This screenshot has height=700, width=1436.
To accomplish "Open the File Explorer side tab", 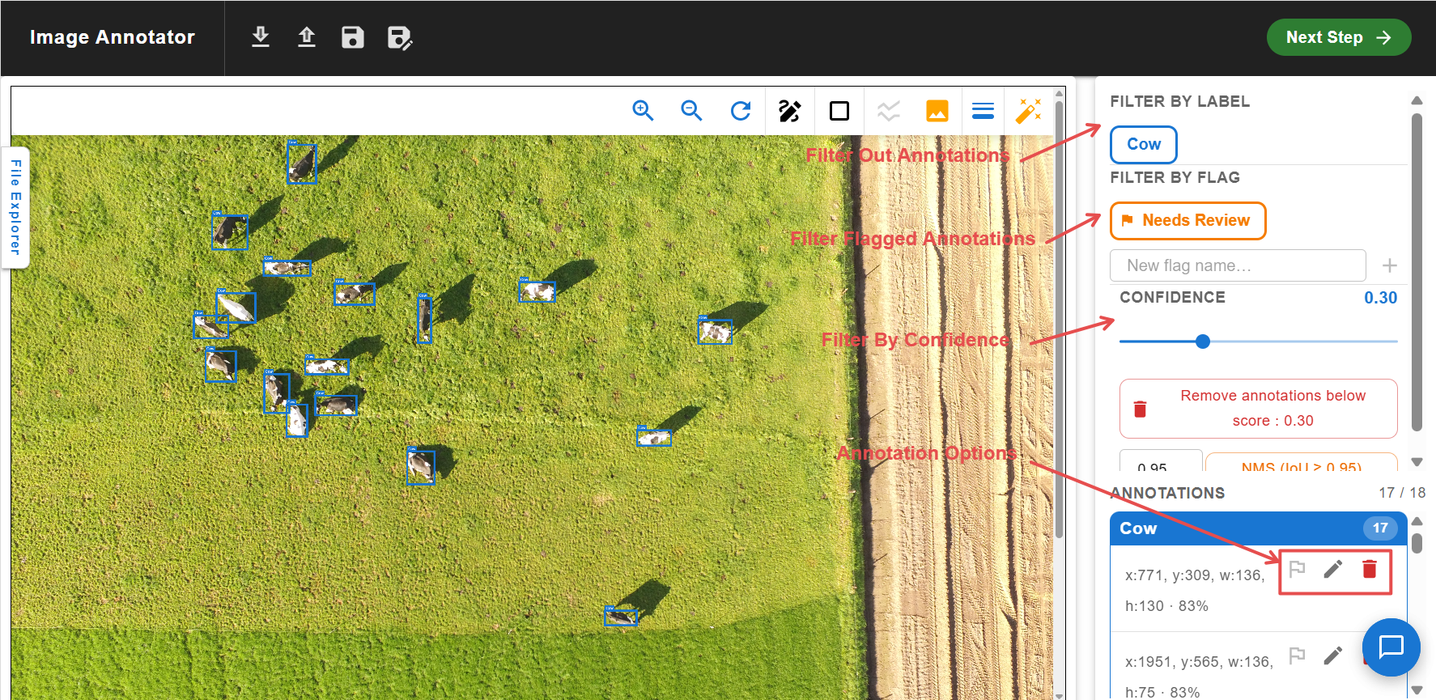I will [15, 207].
